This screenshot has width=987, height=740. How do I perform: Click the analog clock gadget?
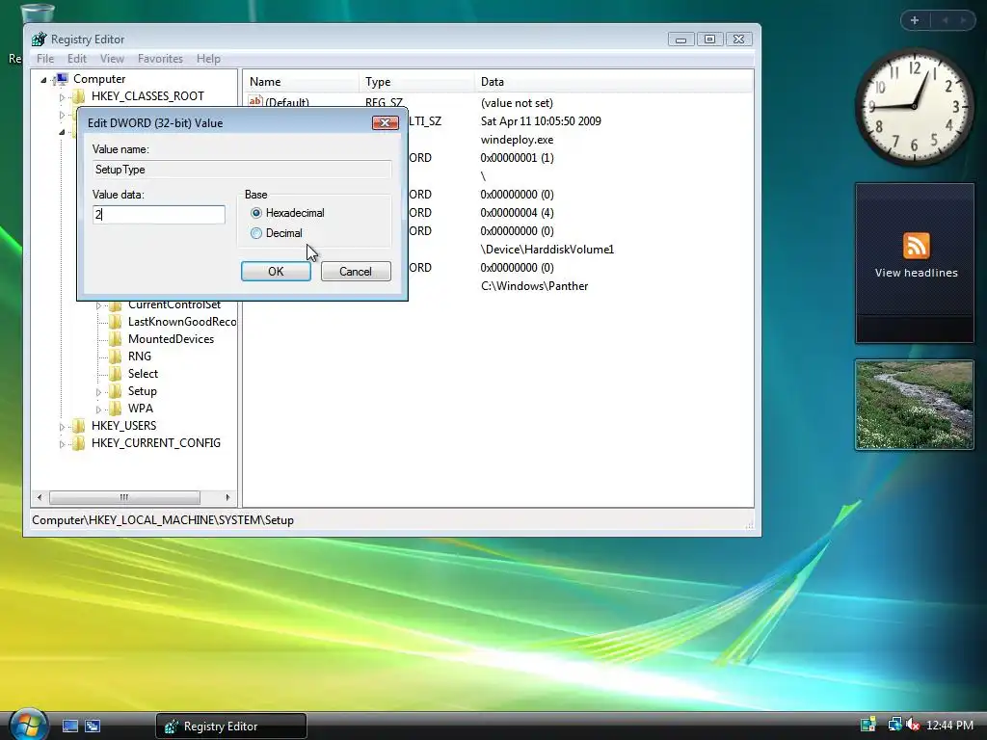(914, 107)
